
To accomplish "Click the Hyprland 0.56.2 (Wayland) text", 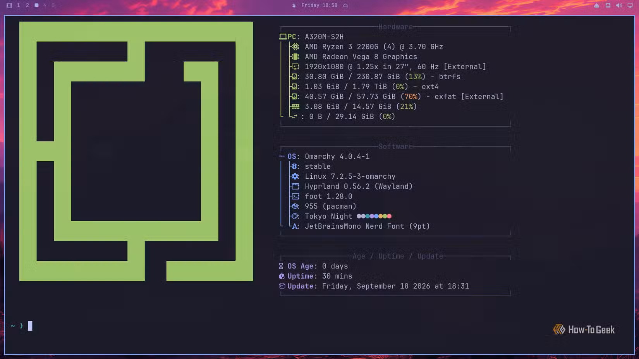I will click(359, 186).
